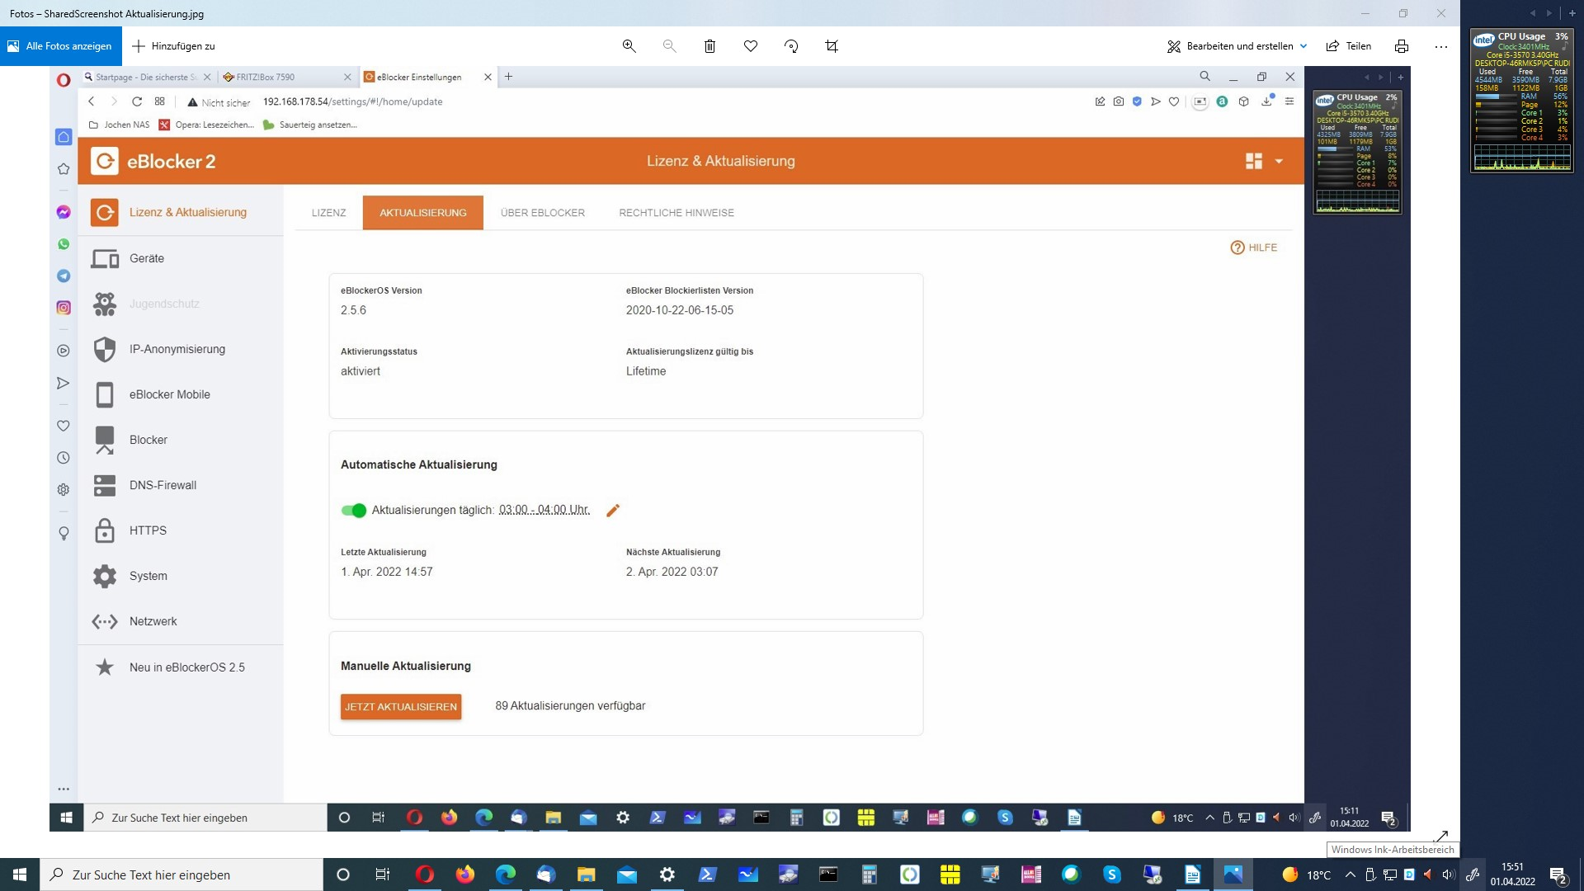Open the notification center icon on taskbar
Viewport: 1584px width, 891px height.
1558,875
